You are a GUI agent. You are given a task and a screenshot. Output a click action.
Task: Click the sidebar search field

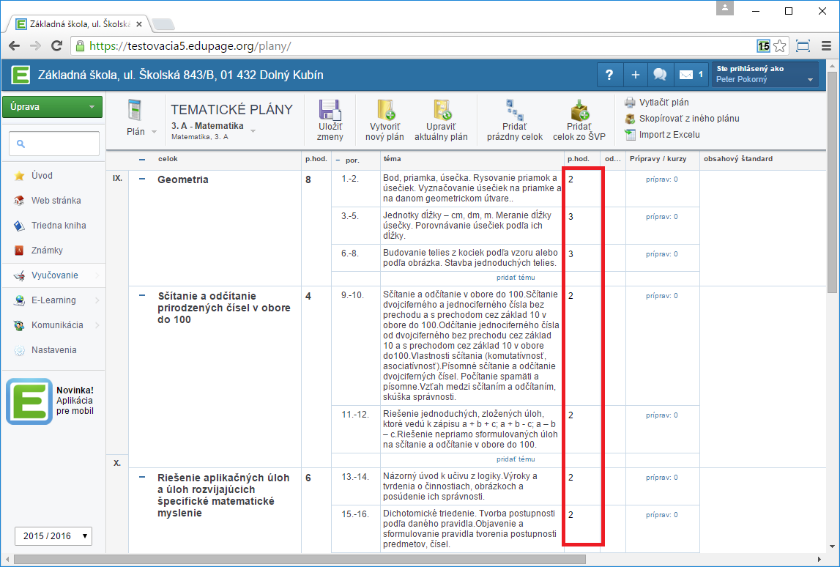click(x=54, y=144)
